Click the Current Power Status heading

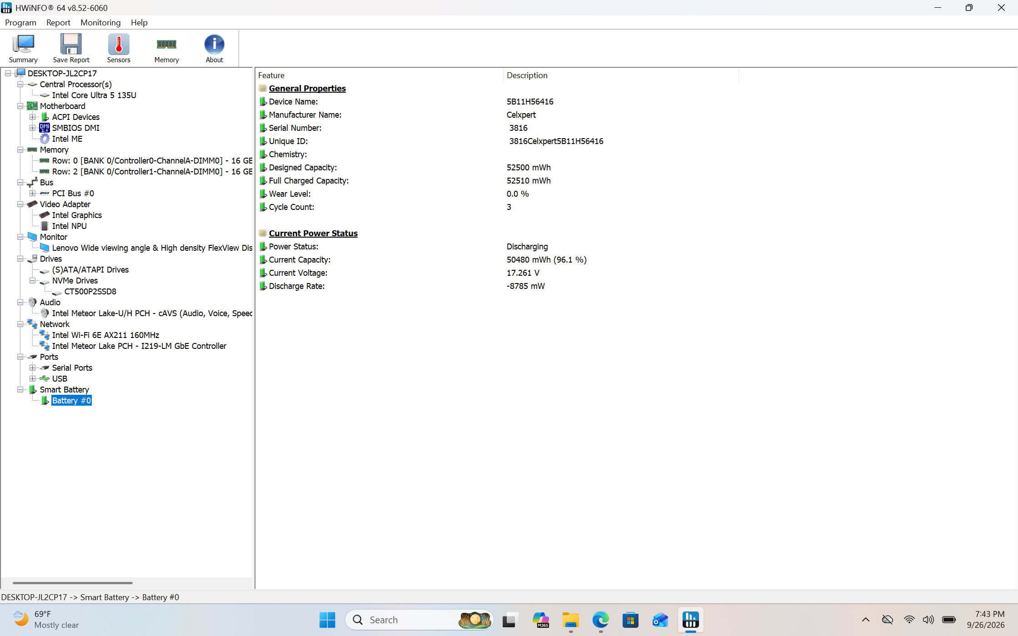313,233
